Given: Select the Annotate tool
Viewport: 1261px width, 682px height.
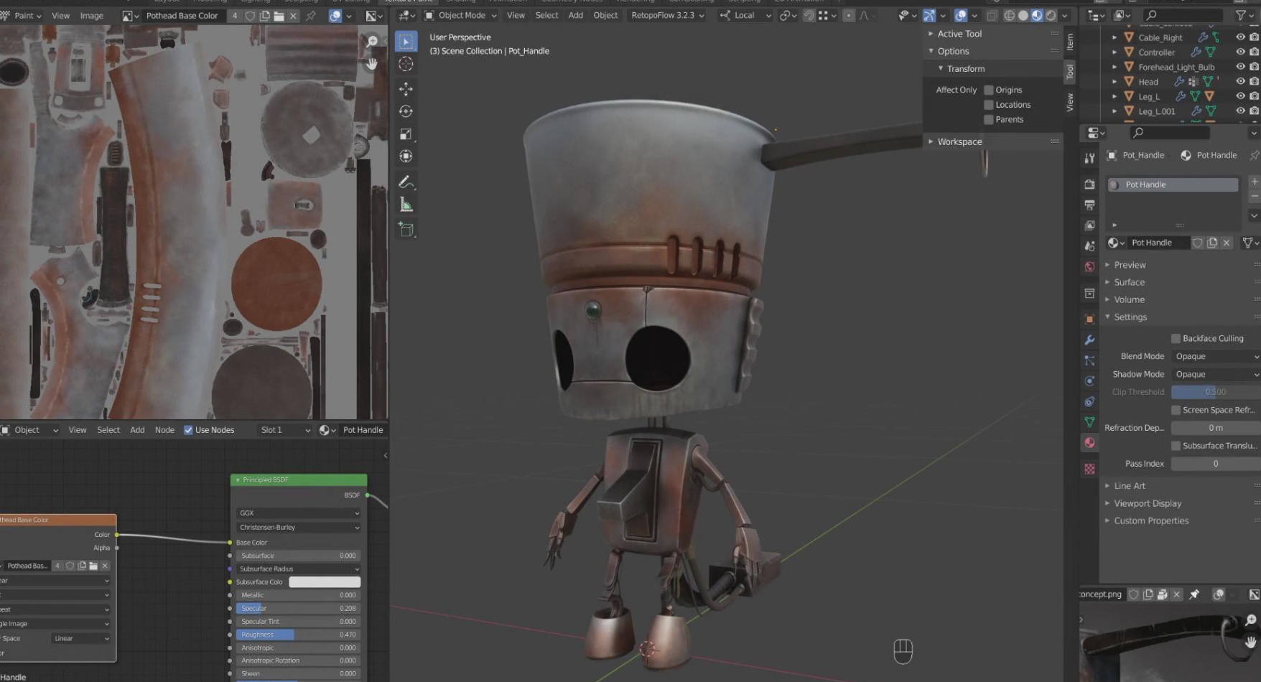Looking at the screenshot, I should pyautogui.click(x=406, y=182).
